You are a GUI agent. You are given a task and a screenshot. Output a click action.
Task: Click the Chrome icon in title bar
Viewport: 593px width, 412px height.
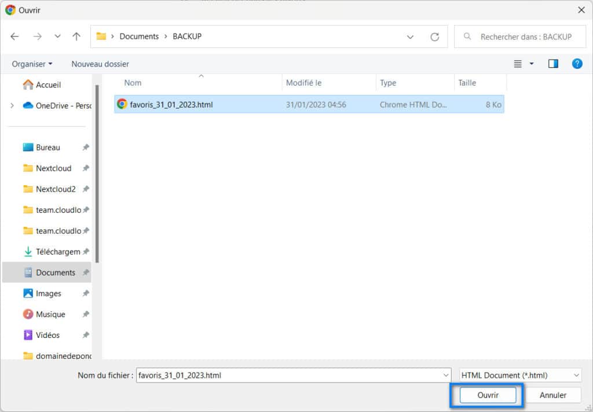point(10,10)
